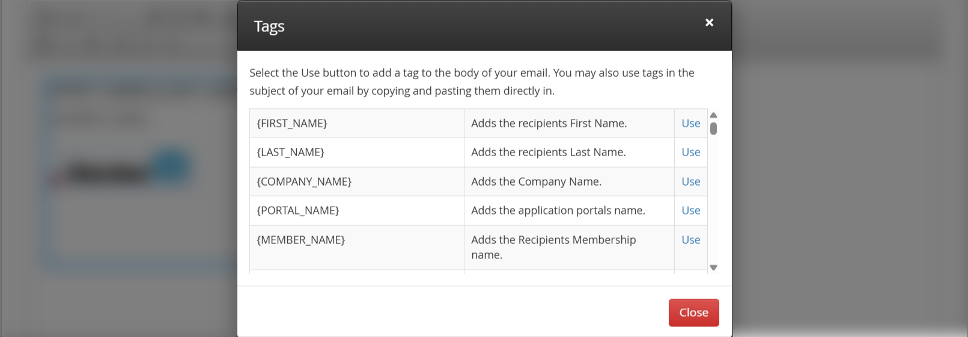Select the {MEMBER_NAME} tag text
Viewport: 968px width, 337px height.
tap(301, 240)
